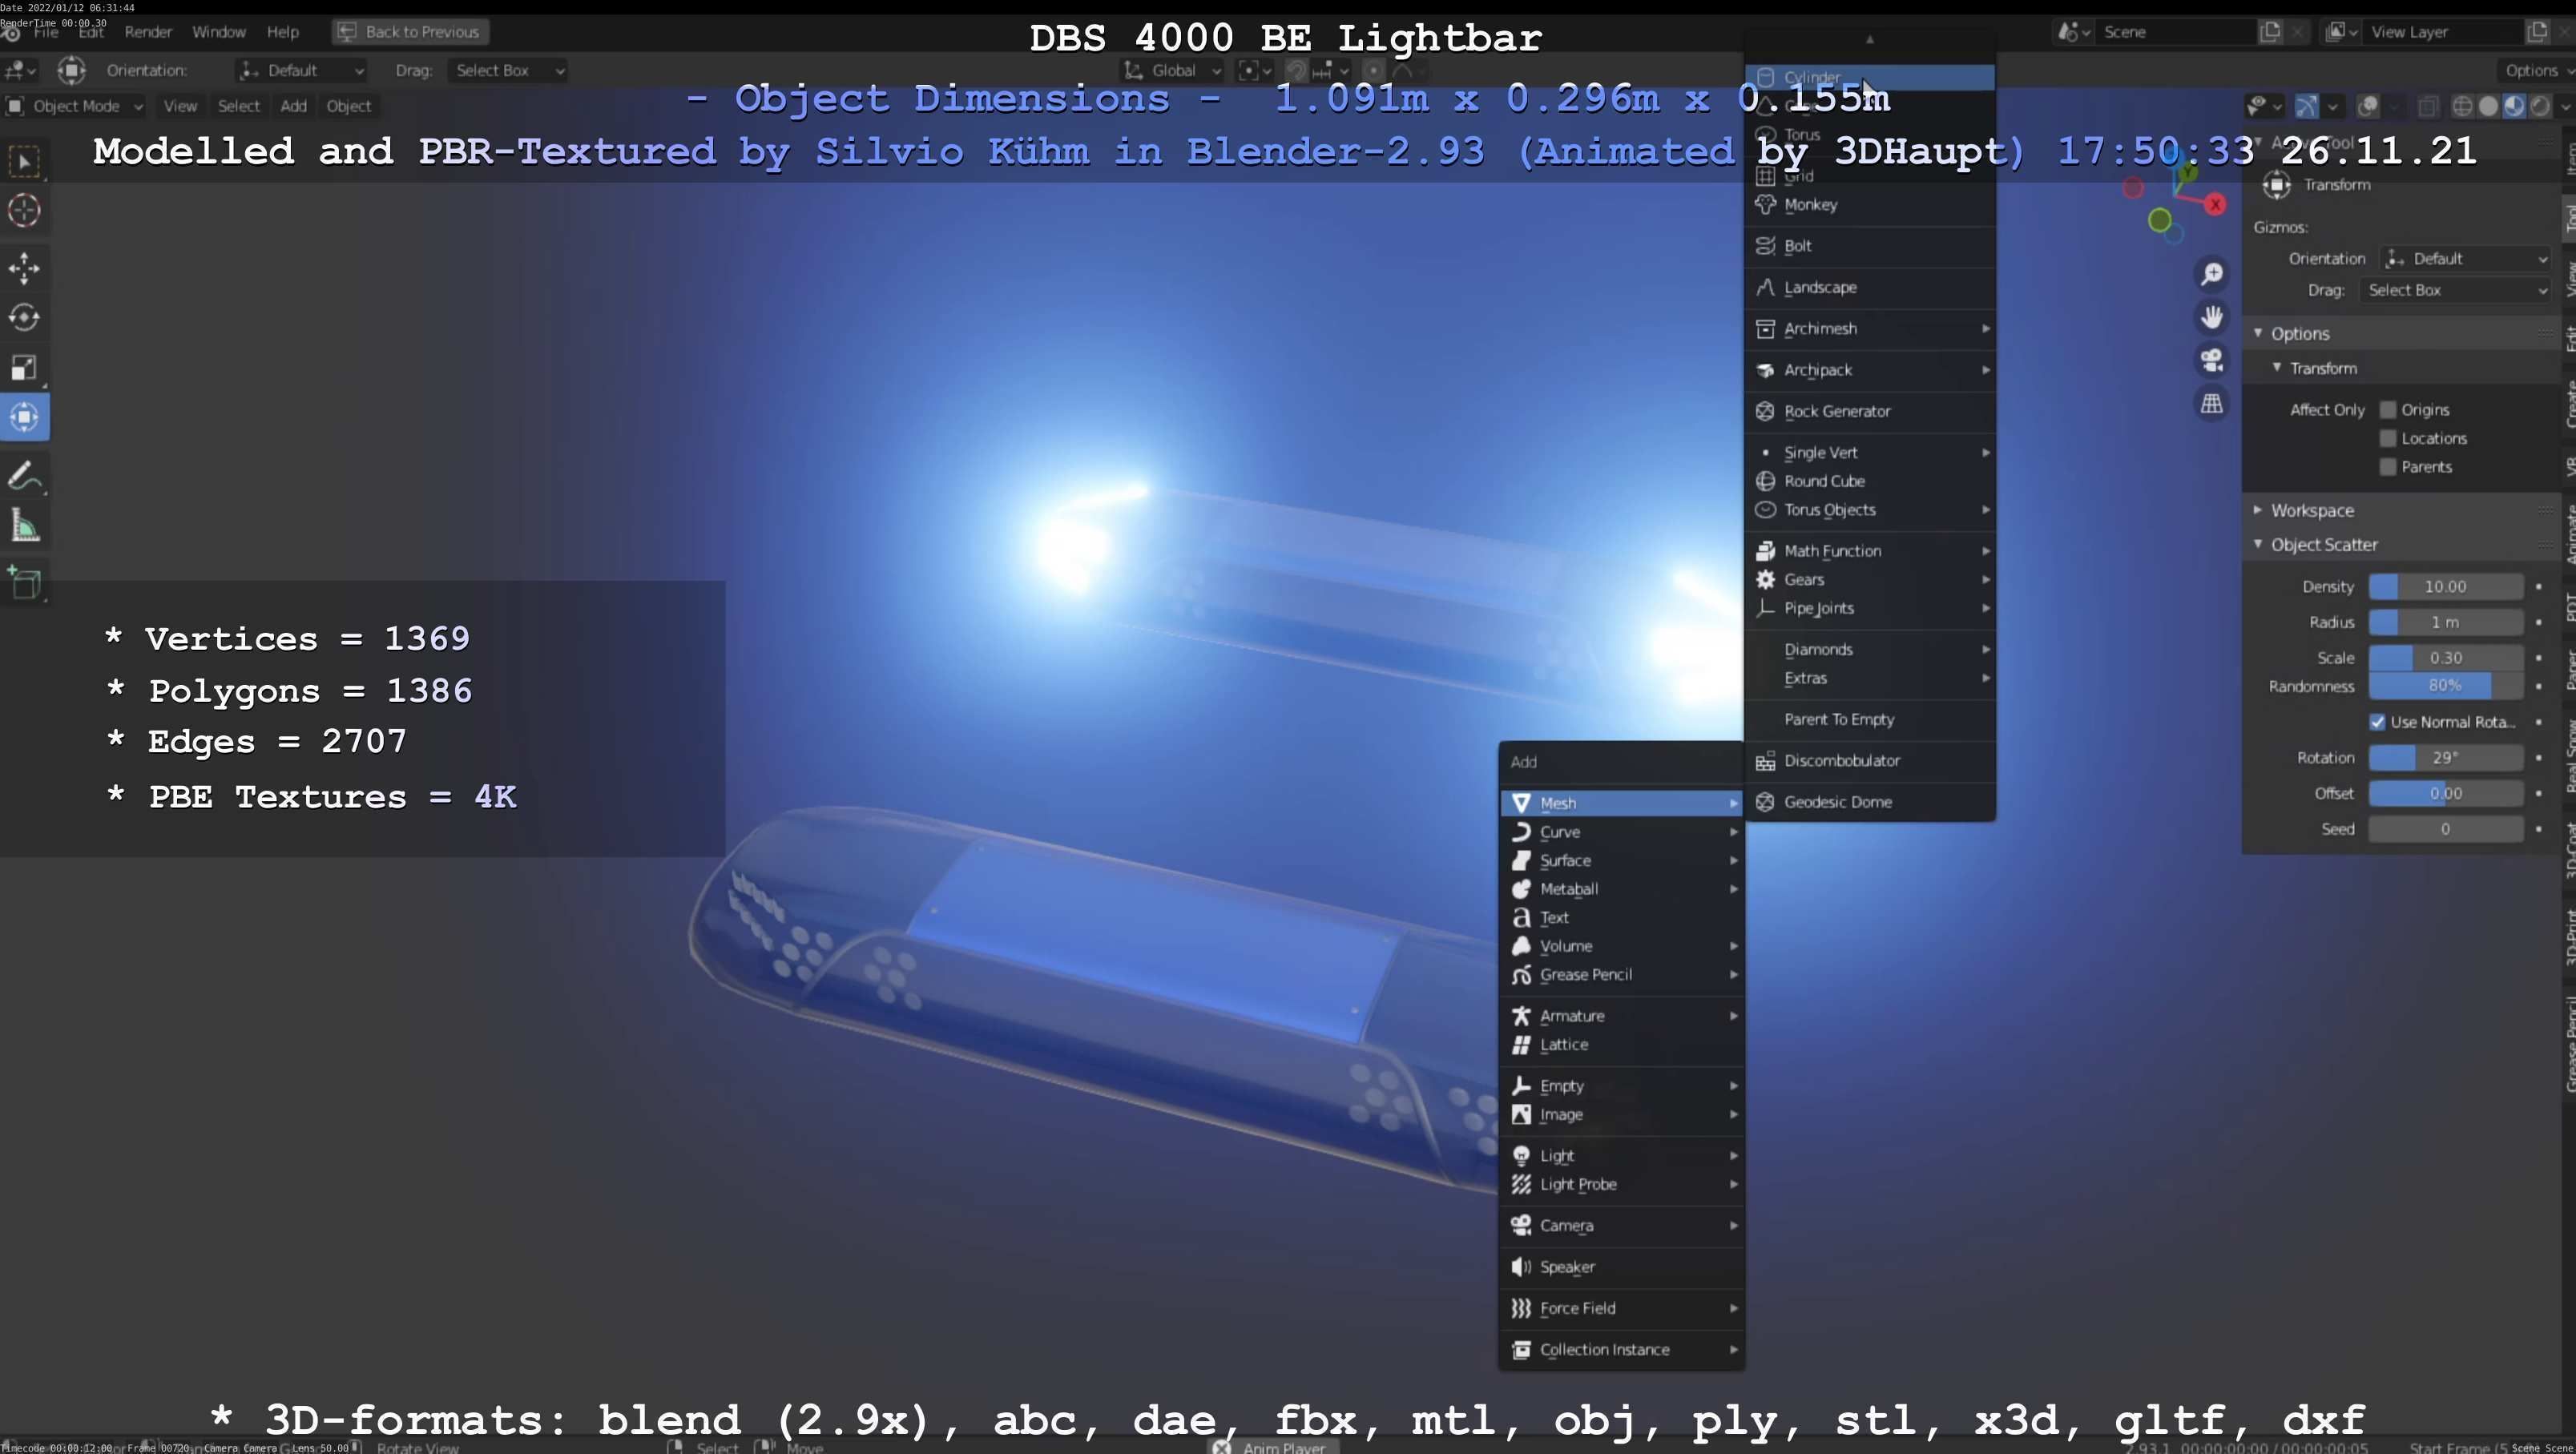The height and width of the screenshot is (1454, 2576).
Task: Click the red X axis gizmo
Action: (x=2216, y=204)
